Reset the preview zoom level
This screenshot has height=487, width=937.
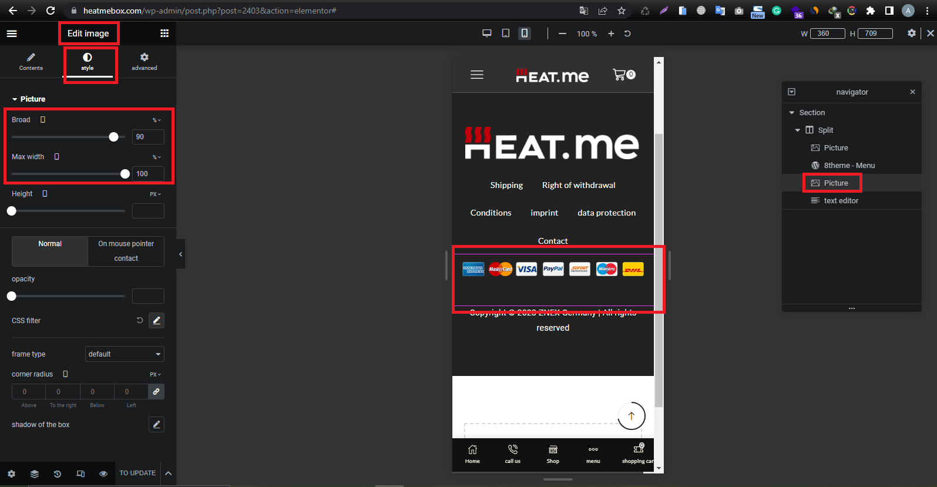tap(627, 33)
